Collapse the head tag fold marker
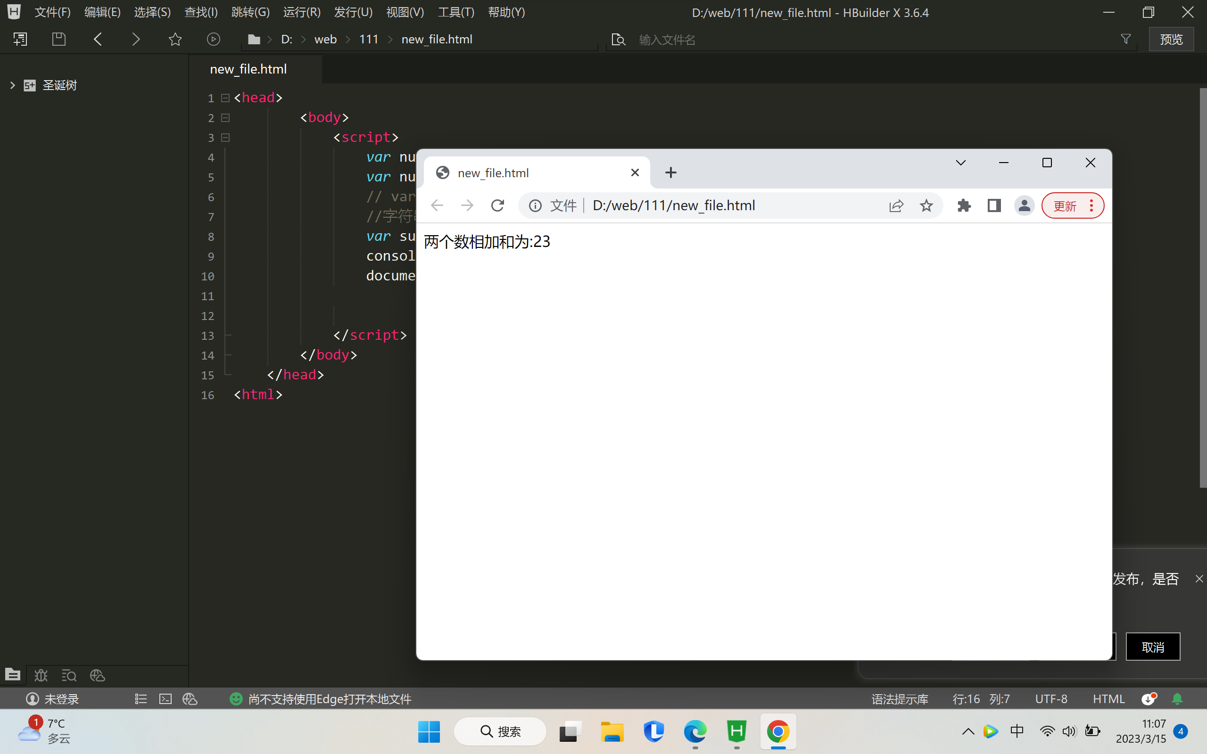 (x=225, y=98)
